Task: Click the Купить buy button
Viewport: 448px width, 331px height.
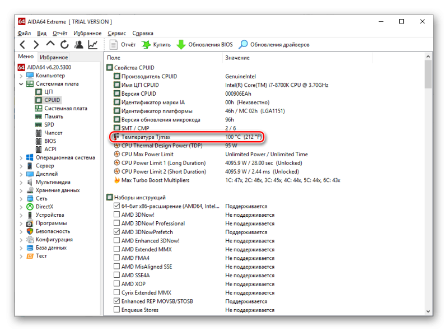Action: point(156,45)
